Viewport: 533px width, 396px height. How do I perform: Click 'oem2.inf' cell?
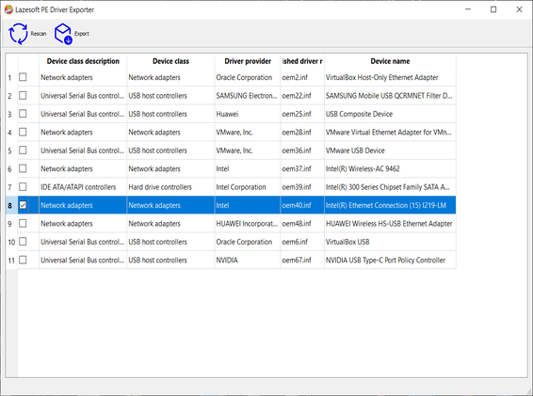(302, 77)
